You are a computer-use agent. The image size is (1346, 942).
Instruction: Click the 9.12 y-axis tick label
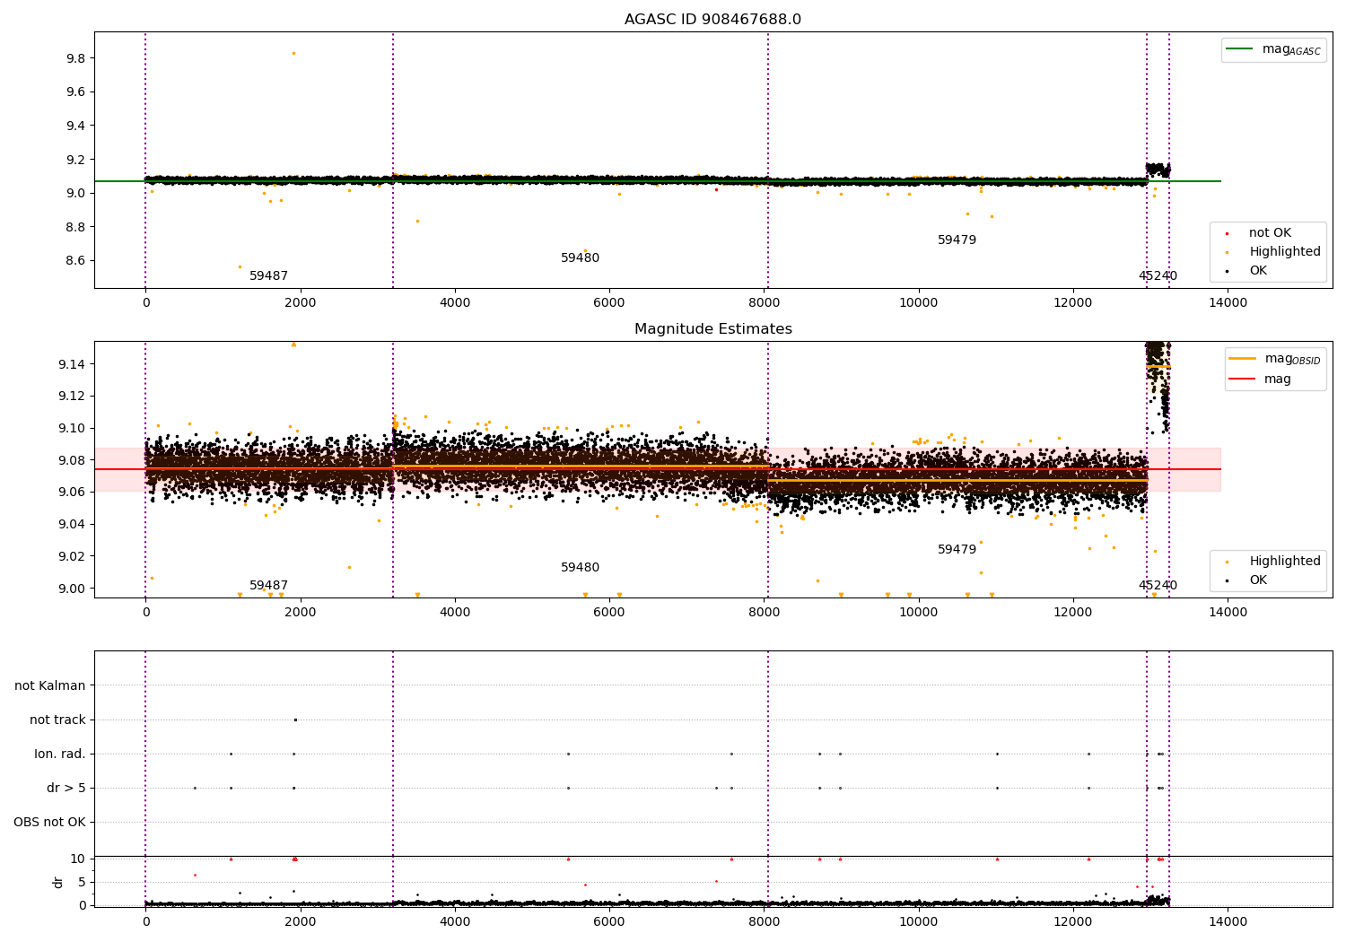tap(71, 397)
